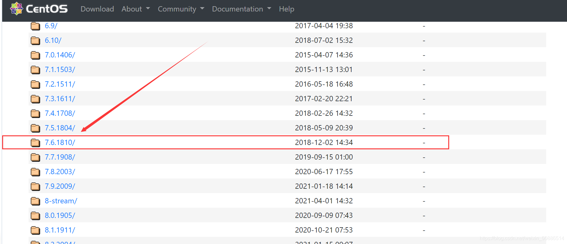Open the 8-stream/ directory link
This screenshot has height=244, width=567.
(61, 201)
